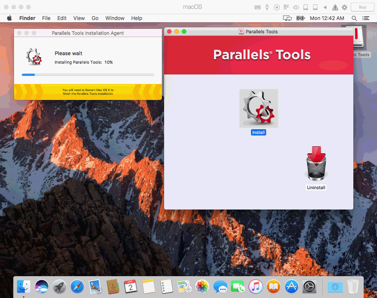Open FaceTime icon in Dock
The image size is (377, 298).
pos(238,287)
